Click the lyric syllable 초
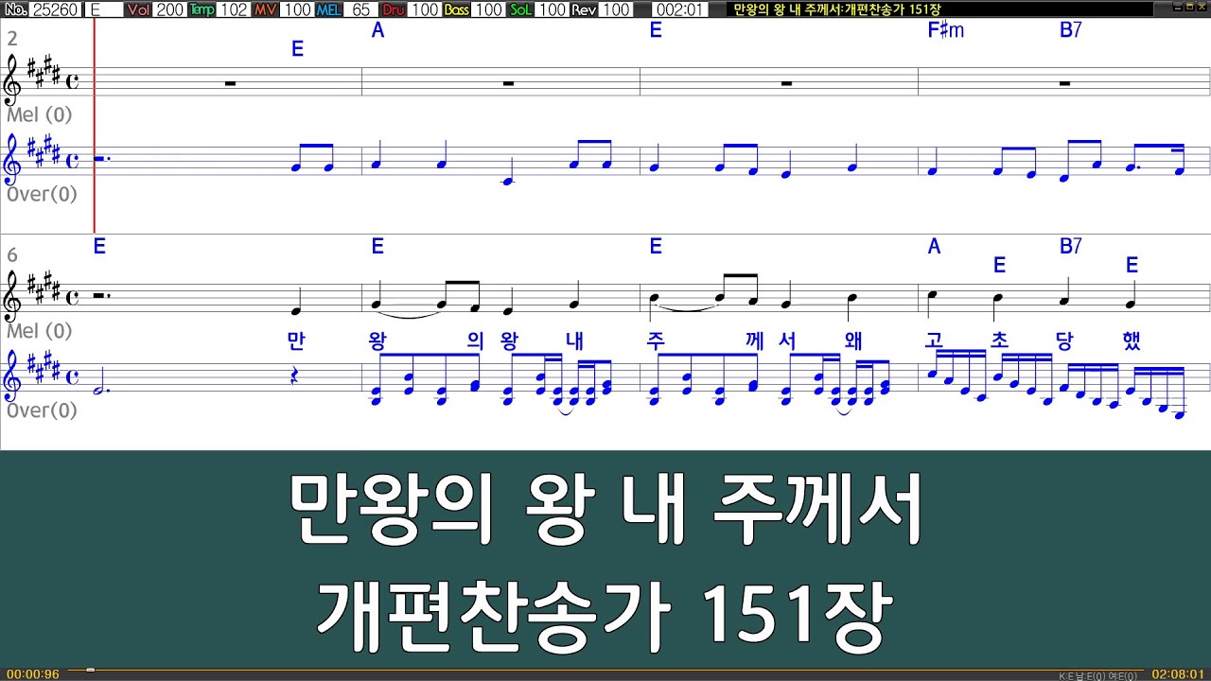Image resolution: width=1211 pixels, height=681 pixels. click(x=999, y=341)
